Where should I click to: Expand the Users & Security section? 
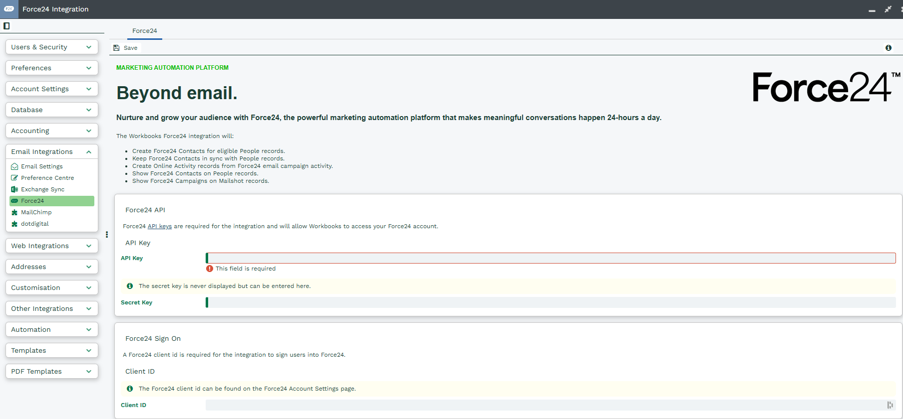(52, 47)
